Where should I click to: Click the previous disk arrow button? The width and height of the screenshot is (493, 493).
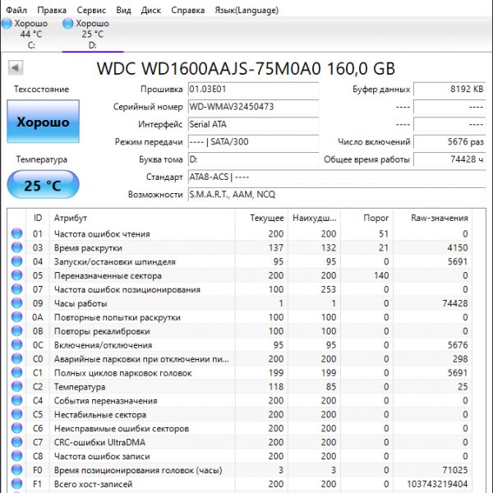click(x=16, y=67)
